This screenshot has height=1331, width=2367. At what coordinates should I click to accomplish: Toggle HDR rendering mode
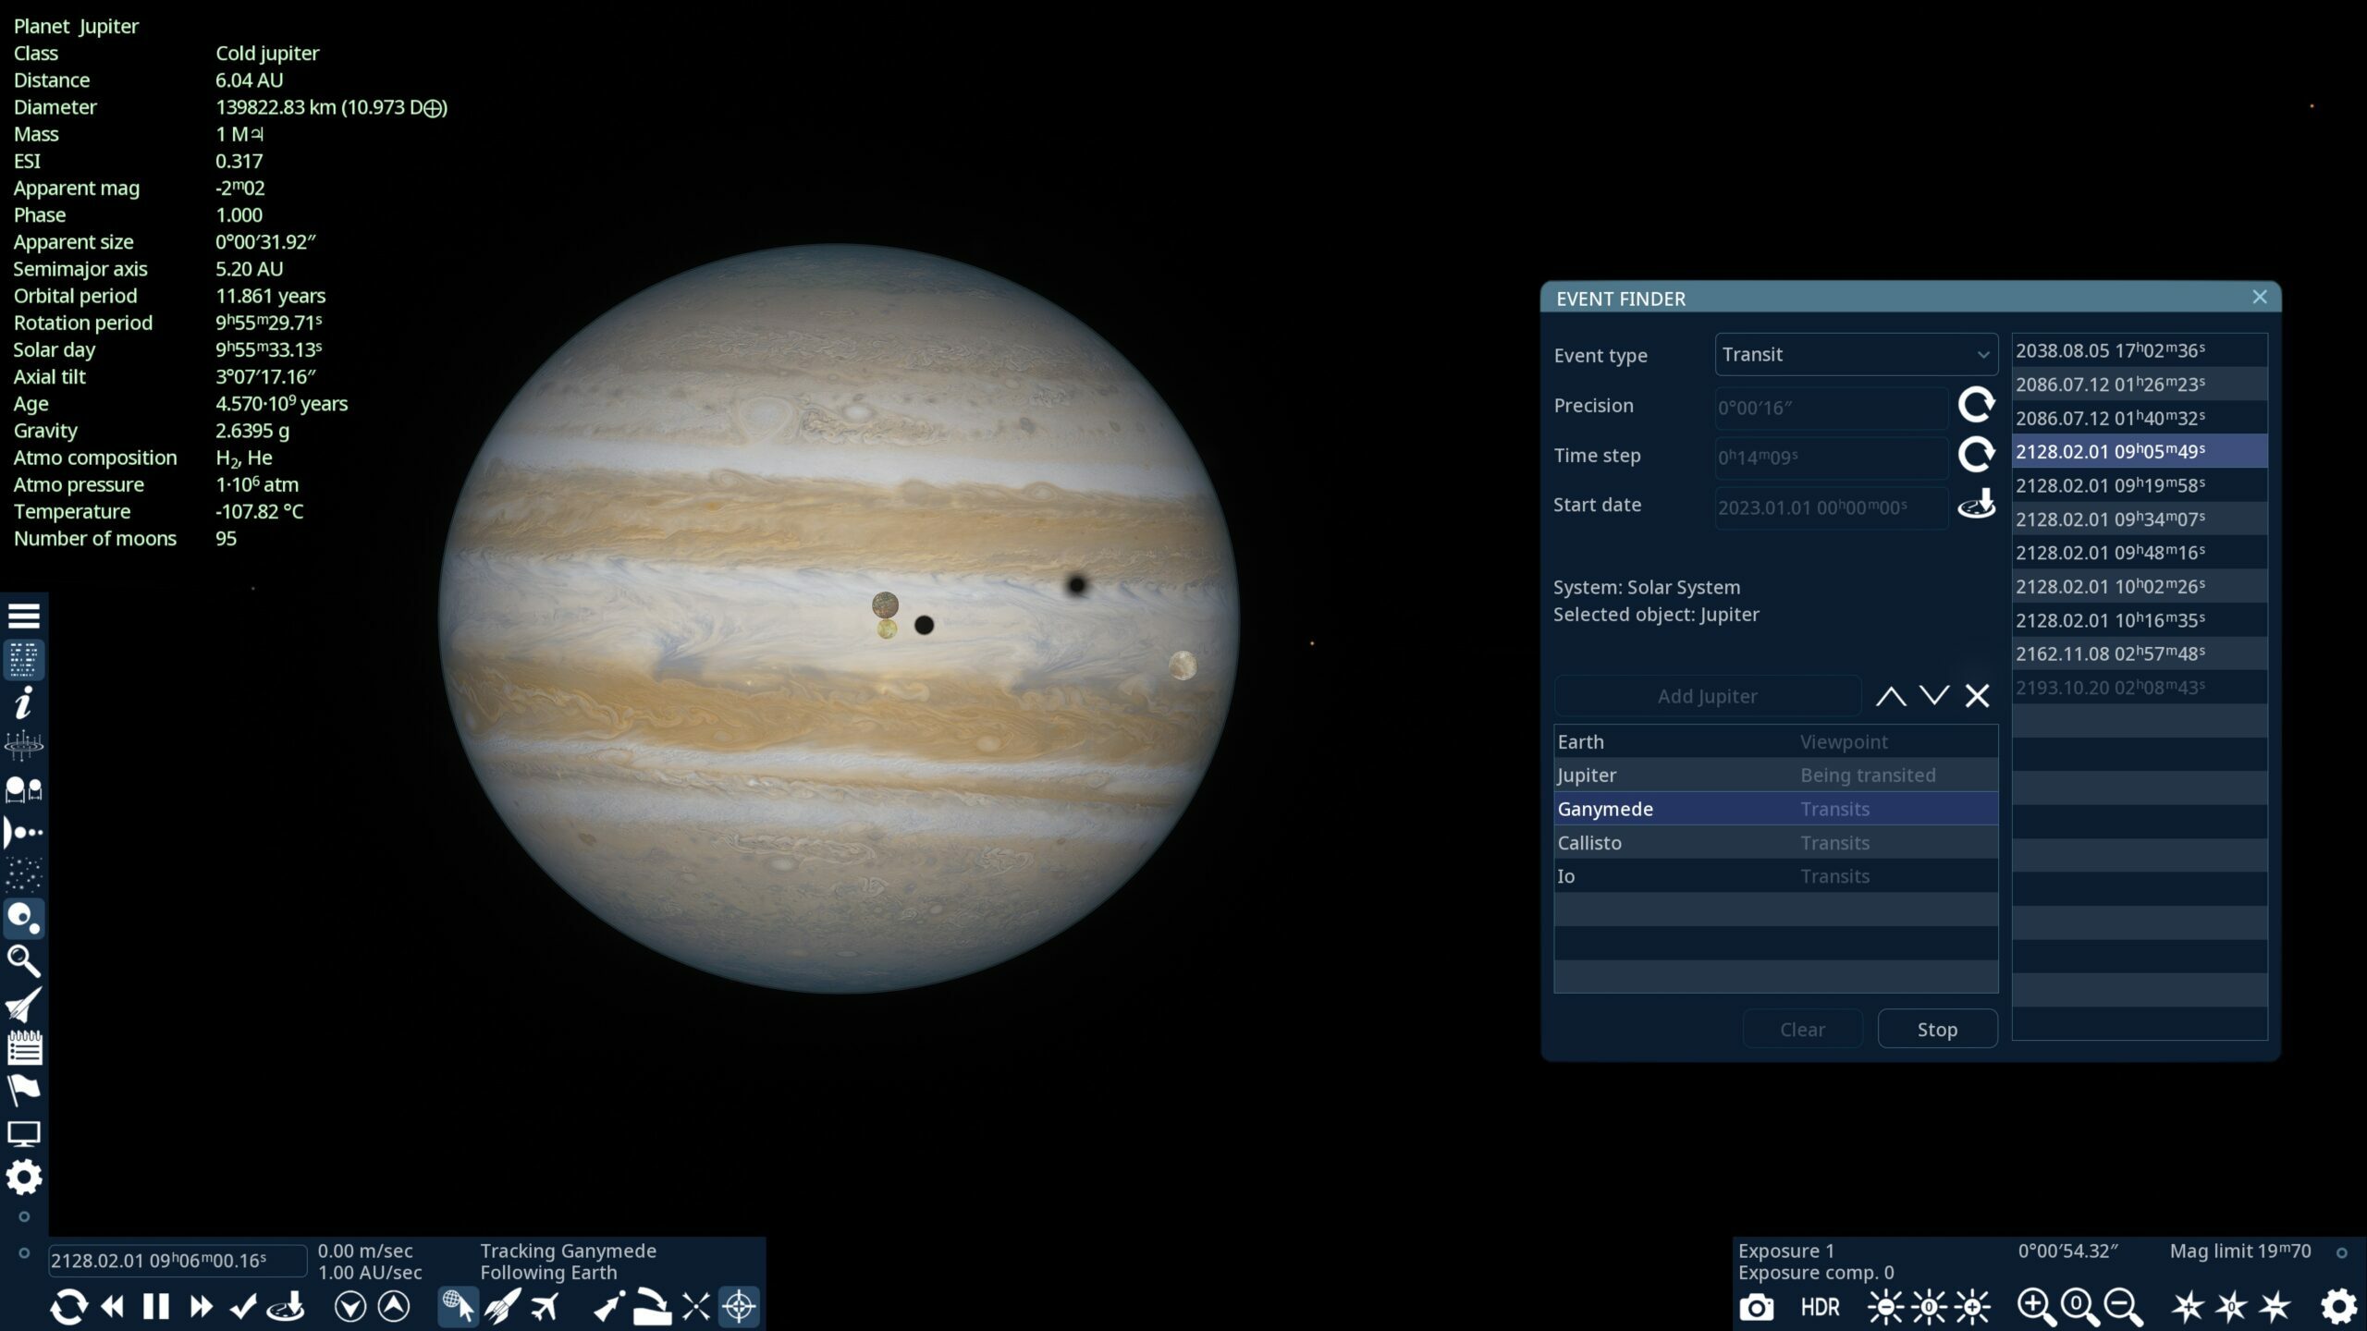pos(1821,1306)
